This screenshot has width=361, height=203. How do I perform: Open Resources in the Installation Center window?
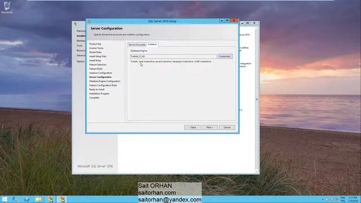[x=81, y=50]
